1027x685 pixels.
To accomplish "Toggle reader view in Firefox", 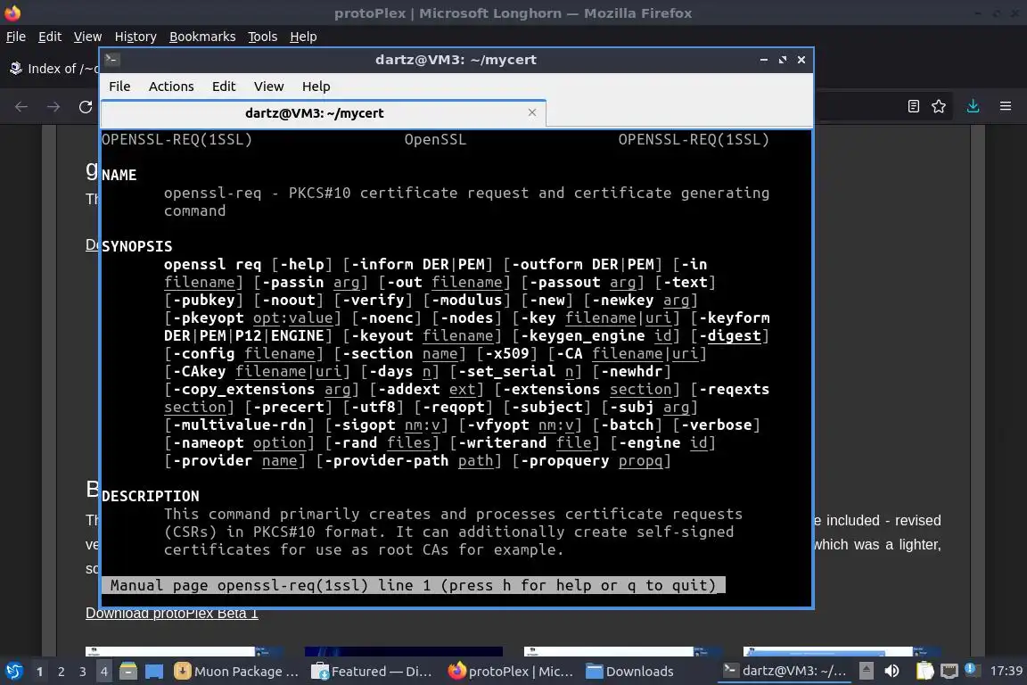I will coord(914,106).
